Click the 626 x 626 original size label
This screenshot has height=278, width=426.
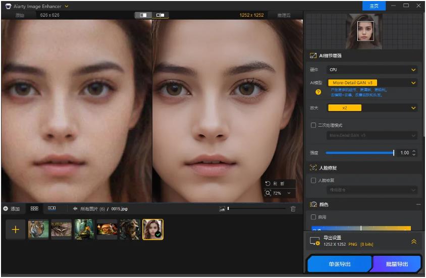pos(49,15)
